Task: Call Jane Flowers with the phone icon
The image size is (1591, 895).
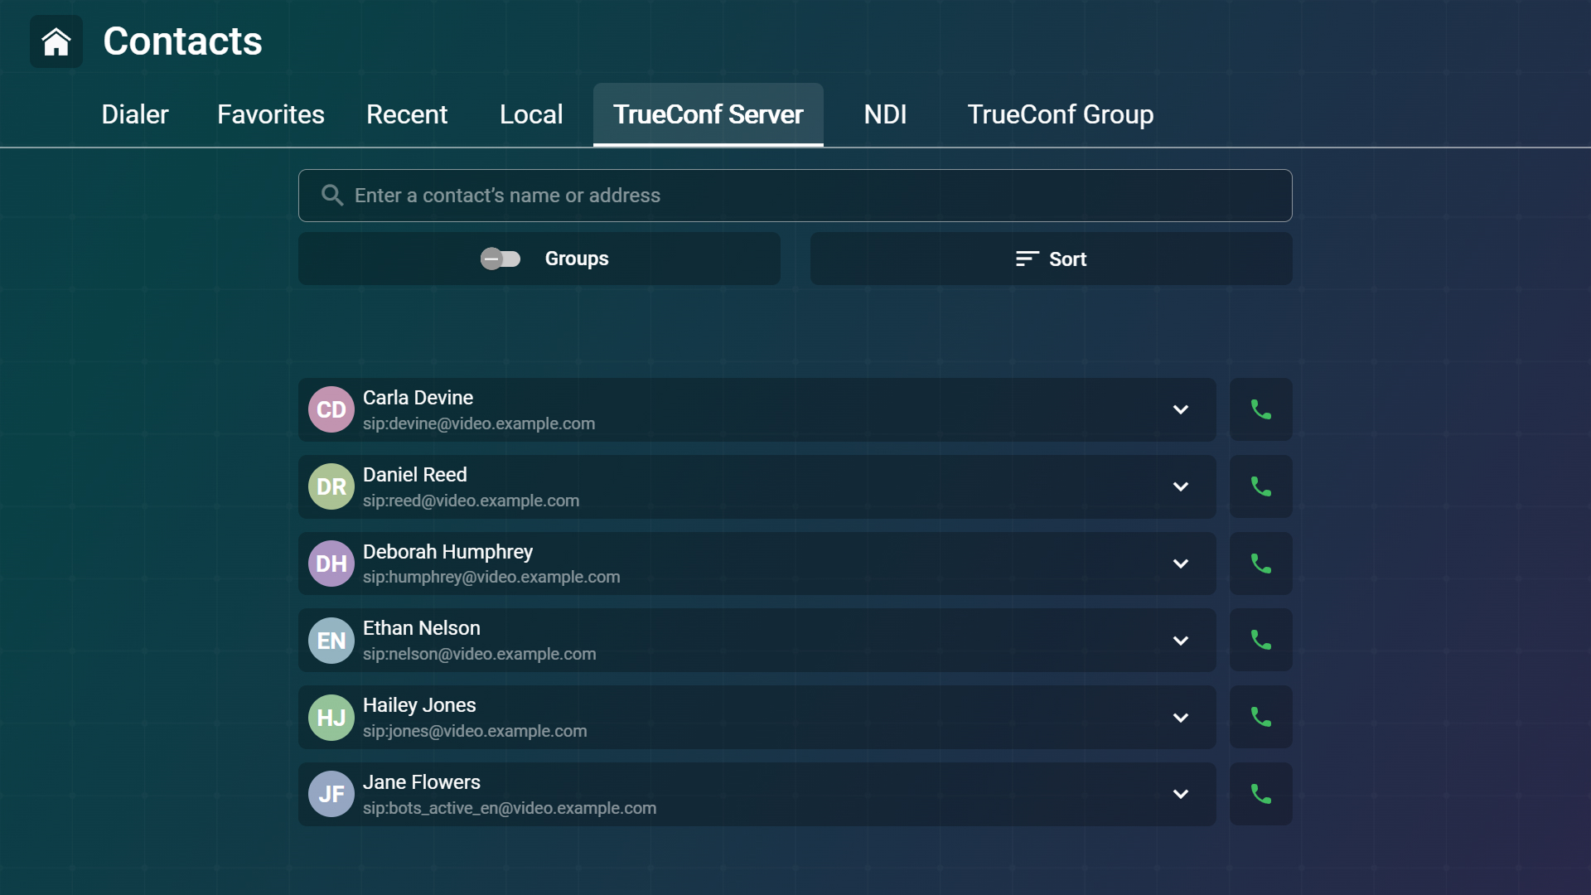Action: (1260, 794)
